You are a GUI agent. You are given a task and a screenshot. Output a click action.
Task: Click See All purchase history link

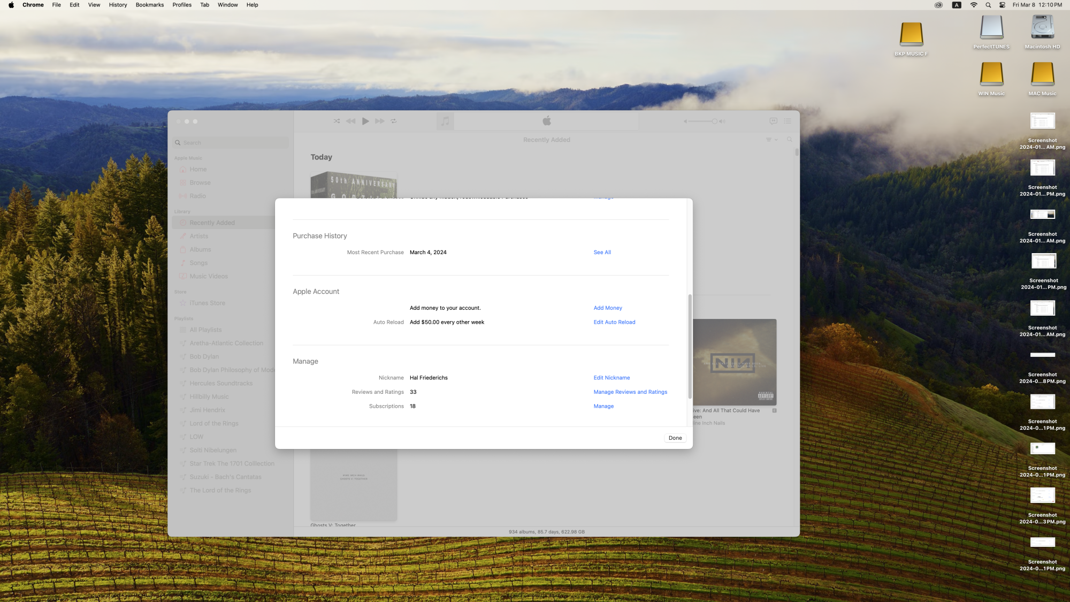(x=602, y=252)
